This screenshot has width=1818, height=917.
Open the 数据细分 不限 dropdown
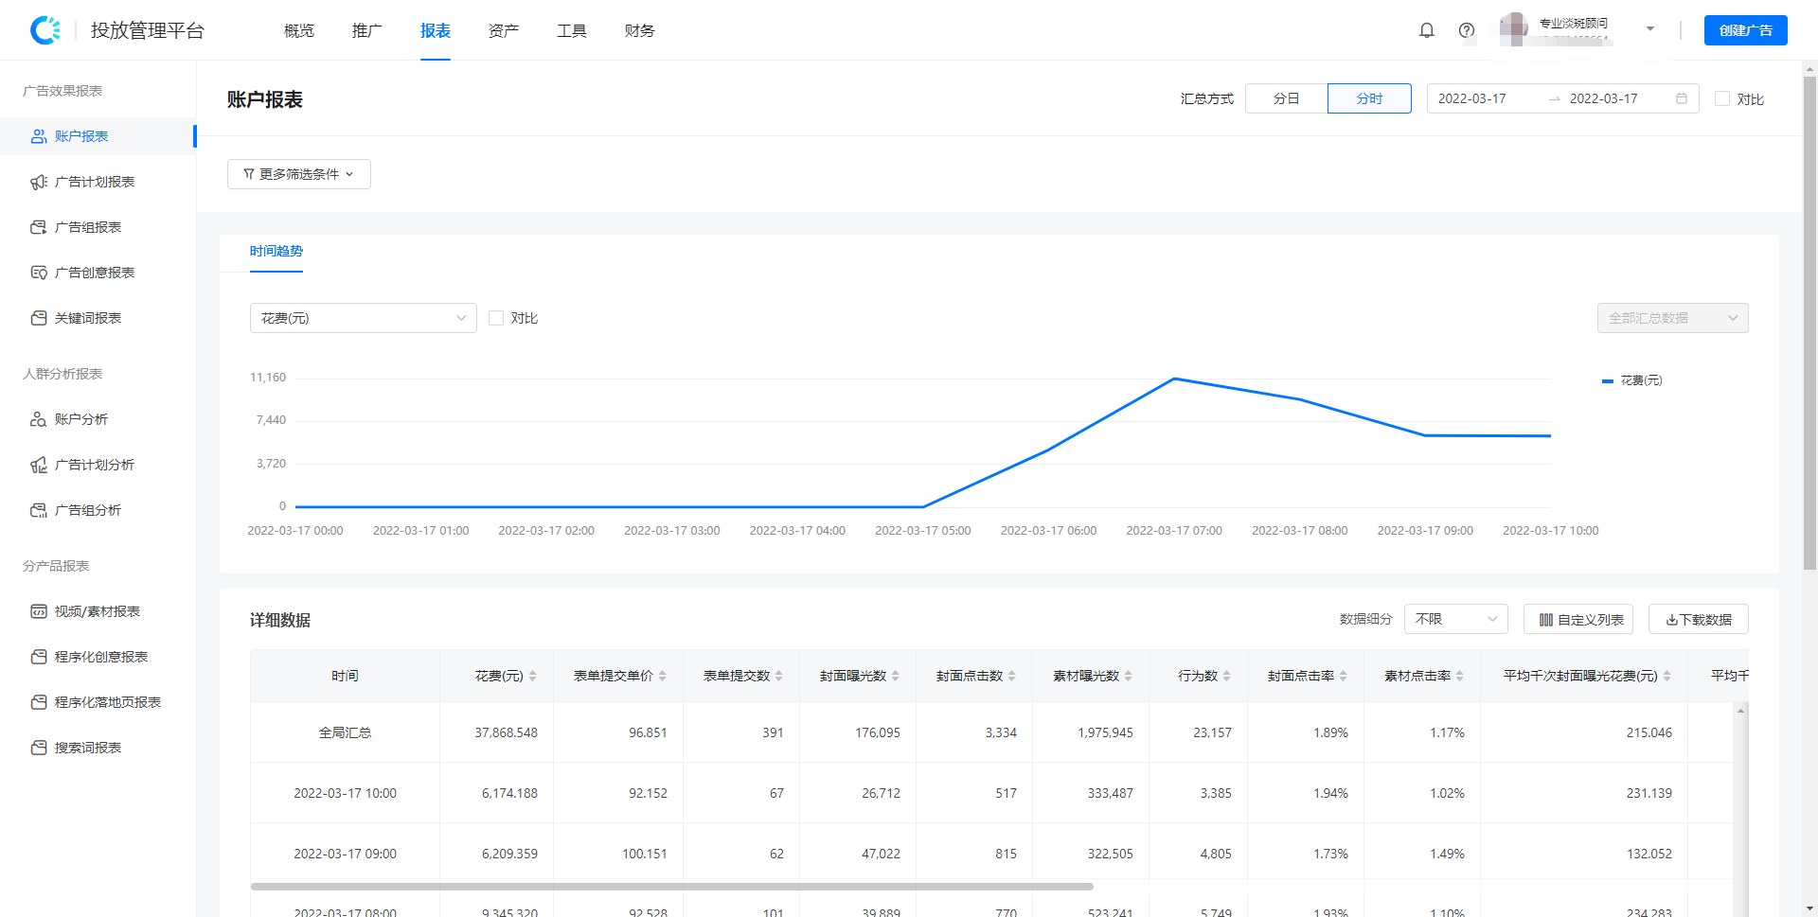coord(1455,619)
